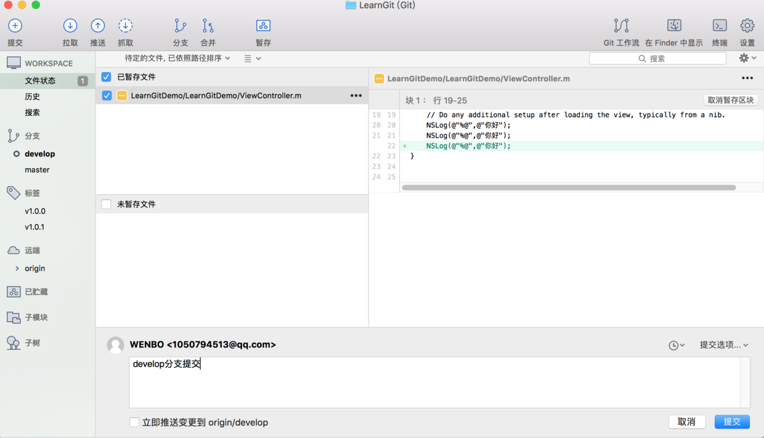Open the Settings (设置) gear in toolbar

pyautogui.click(x=747, y=26)
